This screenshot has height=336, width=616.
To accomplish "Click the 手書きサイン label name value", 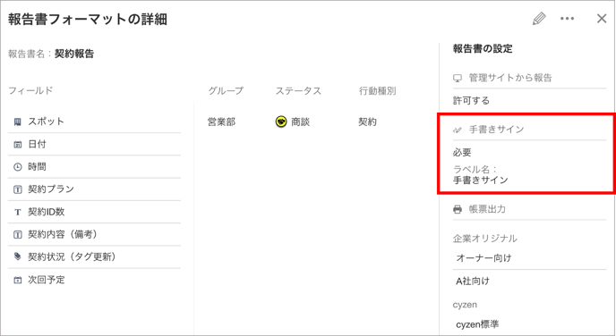I will pyautogui.click(x=481, y=181).
